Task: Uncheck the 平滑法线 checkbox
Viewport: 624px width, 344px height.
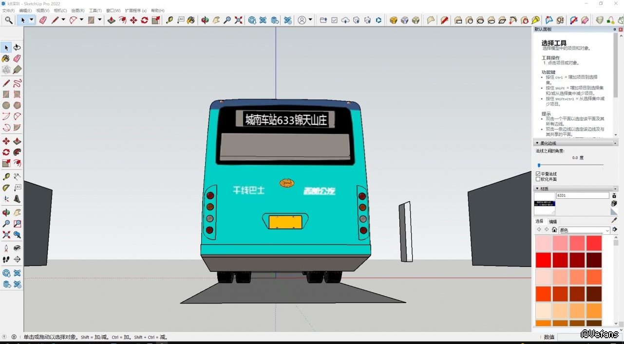Action: tap(538, 174)
